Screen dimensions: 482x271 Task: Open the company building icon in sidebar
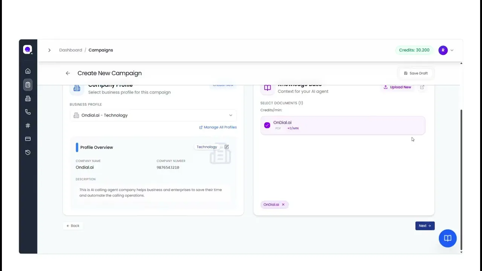pyautogui.click(x=28, y=99)
